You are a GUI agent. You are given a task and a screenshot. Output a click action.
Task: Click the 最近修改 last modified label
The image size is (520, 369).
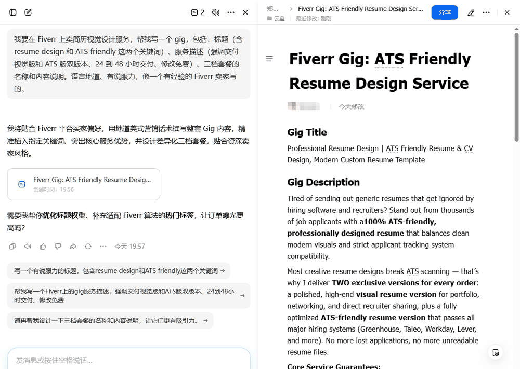coord(314,19)
